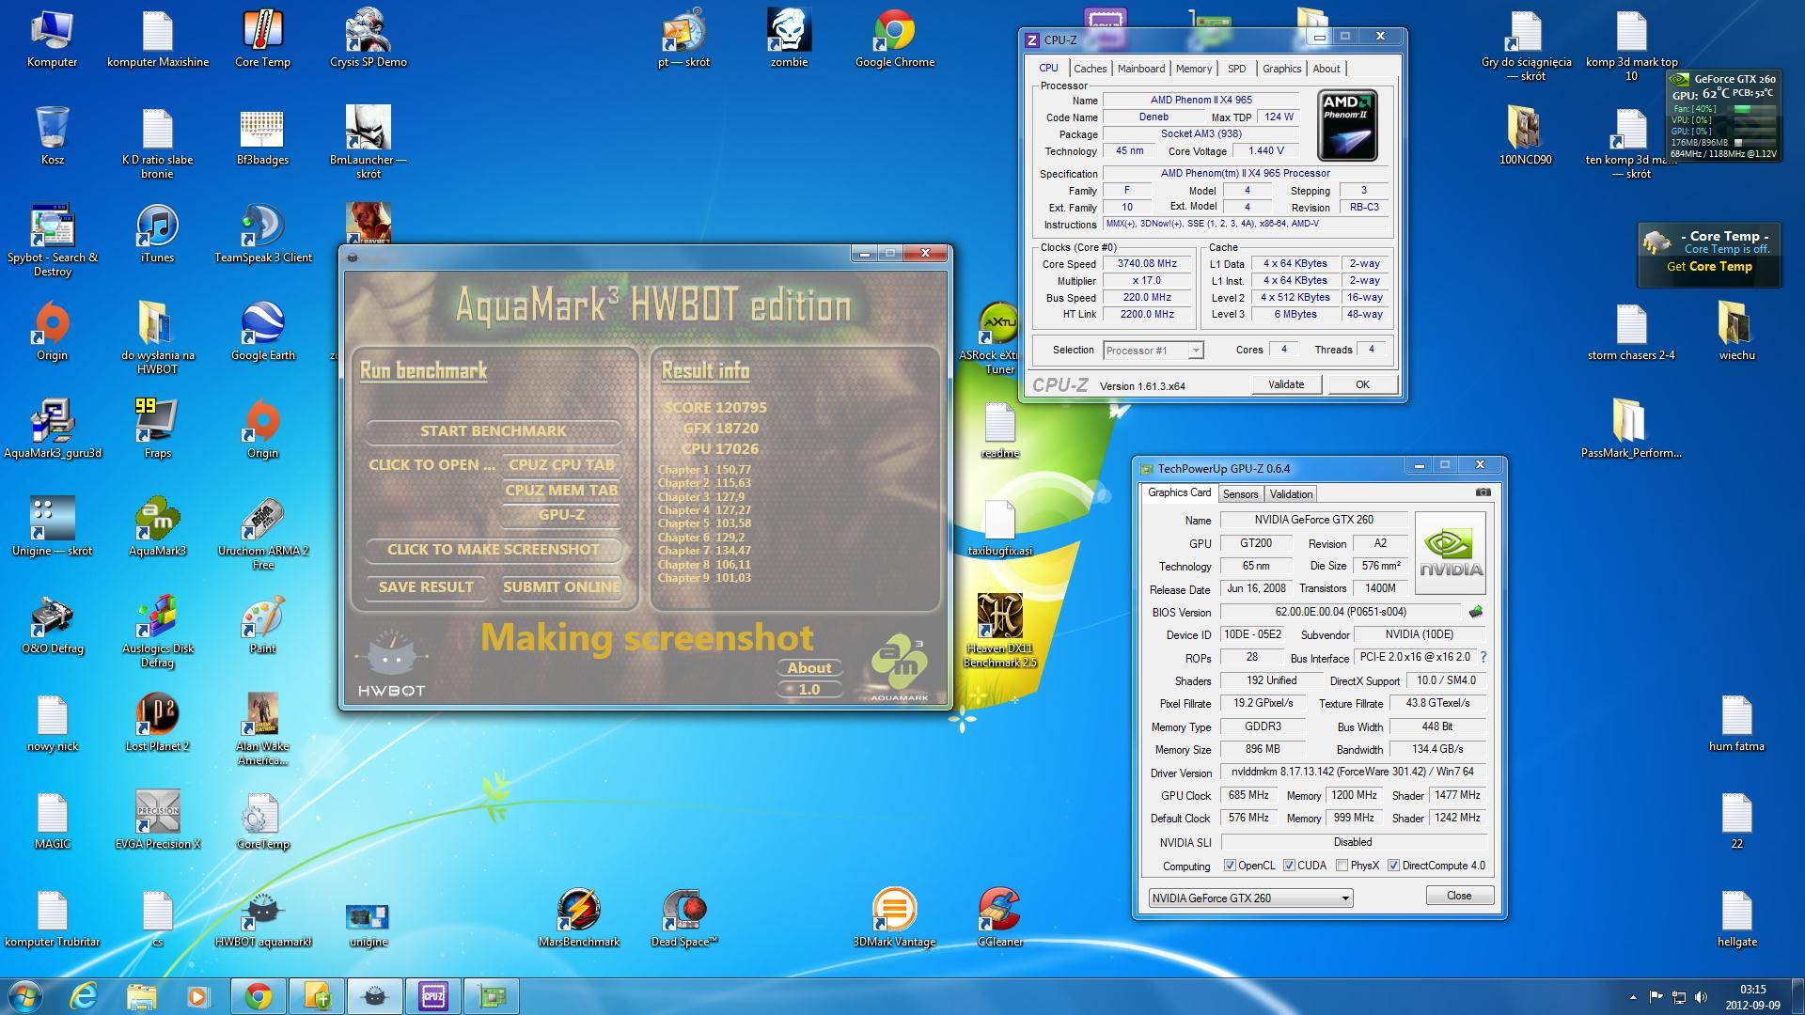
Task: Open Windows Start menu orb
Action: coord(24,995)
